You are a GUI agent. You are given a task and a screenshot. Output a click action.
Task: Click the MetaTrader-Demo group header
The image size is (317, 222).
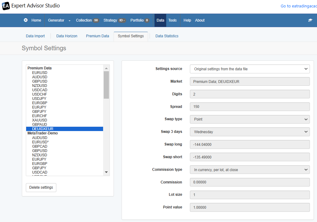[x=43, y=133]
